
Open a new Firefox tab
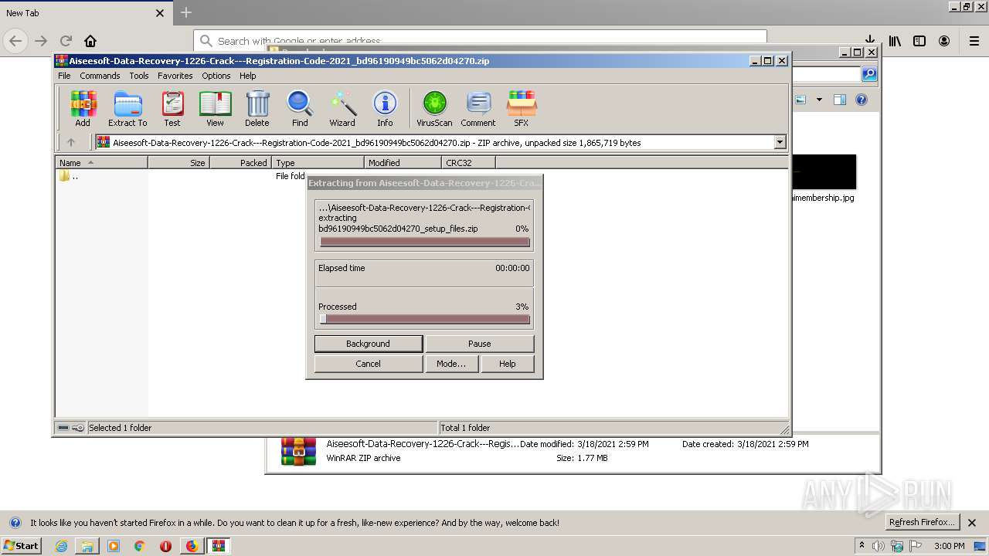186,12
